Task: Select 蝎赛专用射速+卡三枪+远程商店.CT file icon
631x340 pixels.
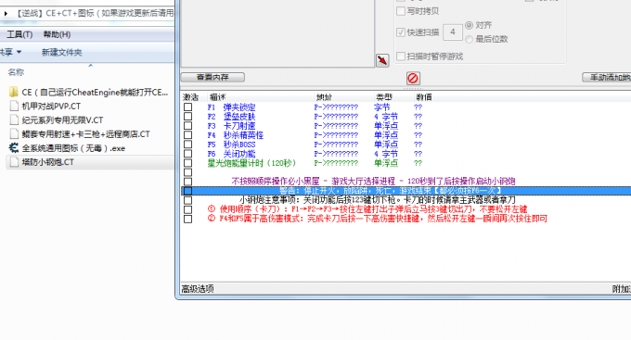Action: pos(14,133)
